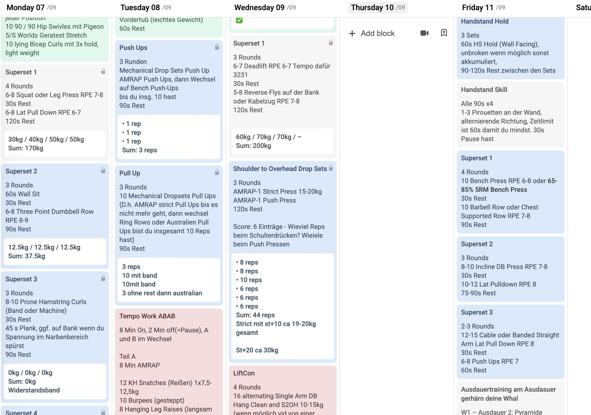The image size is (591, 415).
Task: Open the Tempo Work ABAB block
Action: pyautogui.click(x=169, y=362)
